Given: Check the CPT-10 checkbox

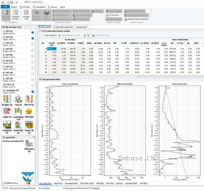Looking at the screenshot, I should click(x=33, y=86).
